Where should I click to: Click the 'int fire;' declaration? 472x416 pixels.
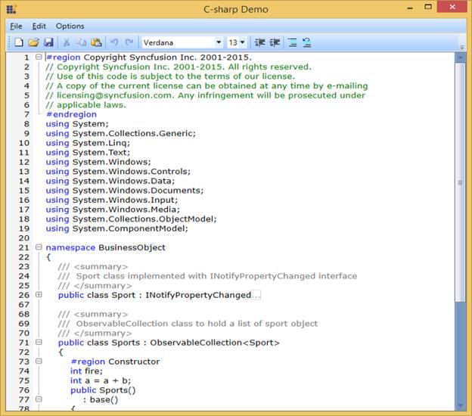coord(86,371)
